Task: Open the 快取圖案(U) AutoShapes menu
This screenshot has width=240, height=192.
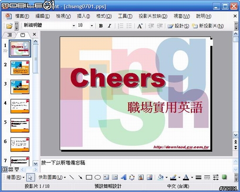Action: tap(52, 178)
